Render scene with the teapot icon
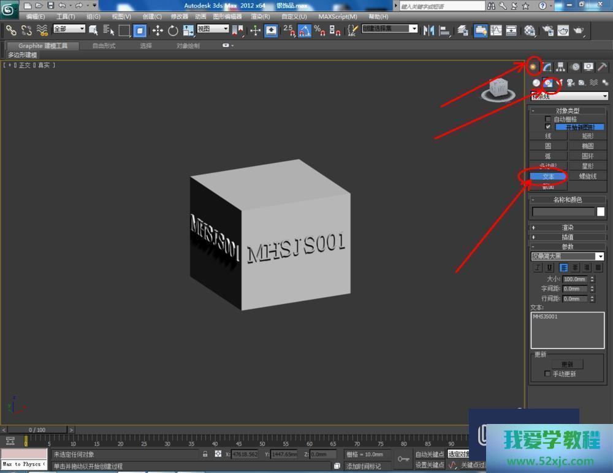Viewport: 613px width, 473px height. (577, 31)
